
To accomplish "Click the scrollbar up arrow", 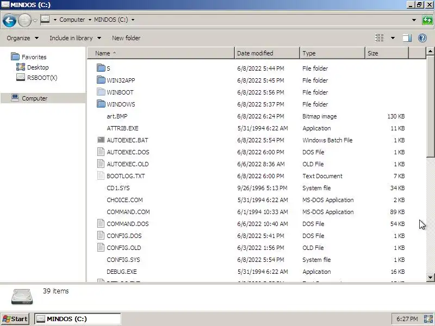I will coord(430,51).
